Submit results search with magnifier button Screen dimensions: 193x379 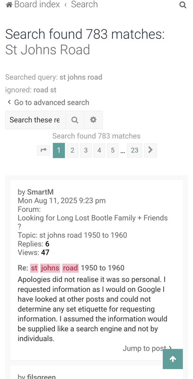[75, 120]
